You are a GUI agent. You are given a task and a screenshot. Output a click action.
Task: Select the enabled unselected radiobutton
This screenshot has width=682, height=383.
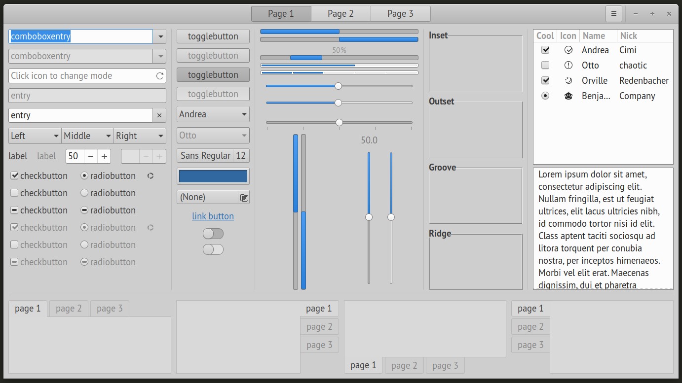pyautogui.click(x=84, y=193)
